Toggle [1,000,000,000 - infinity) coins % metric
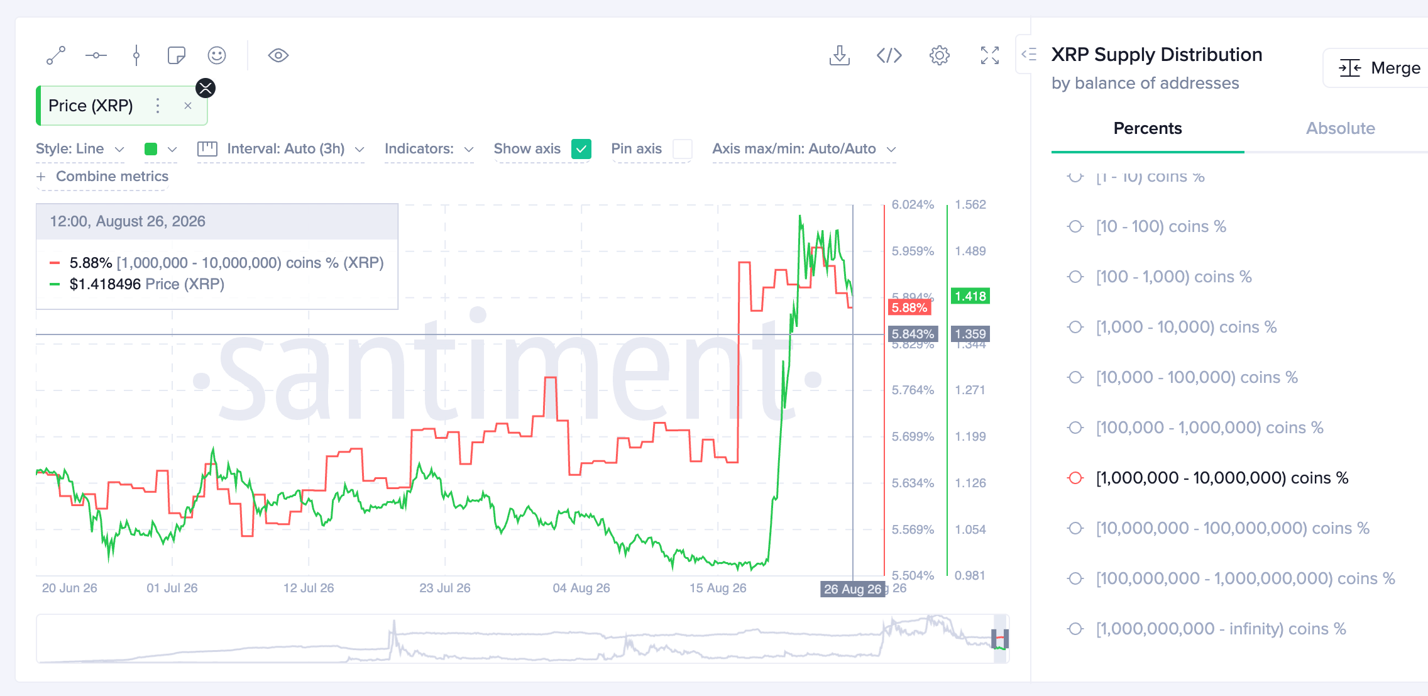 click(x=1207, y=629)
